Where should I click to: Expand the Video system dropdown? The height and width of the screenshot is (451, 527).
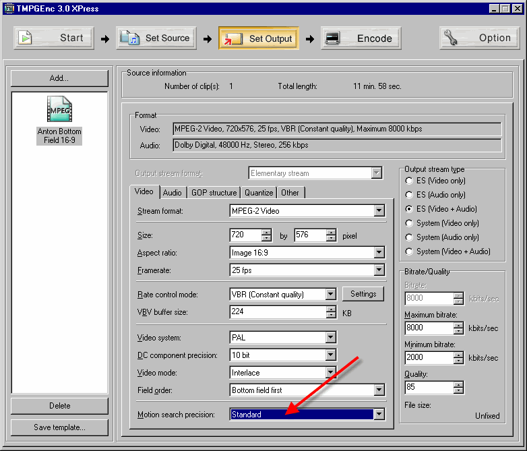coord(331,337)
